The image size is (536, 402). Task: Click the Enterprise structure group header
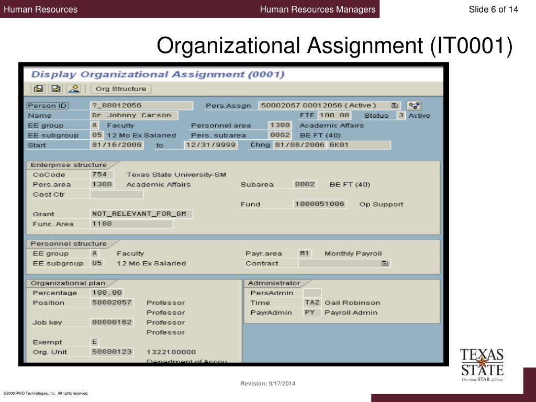[x=69, y=165]
